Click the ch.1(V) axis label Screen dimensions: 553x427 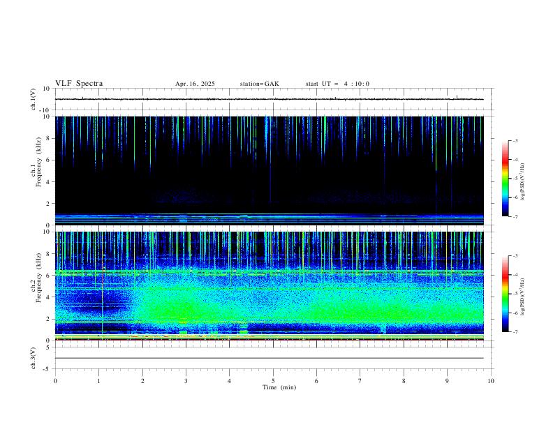pos(33,99)
